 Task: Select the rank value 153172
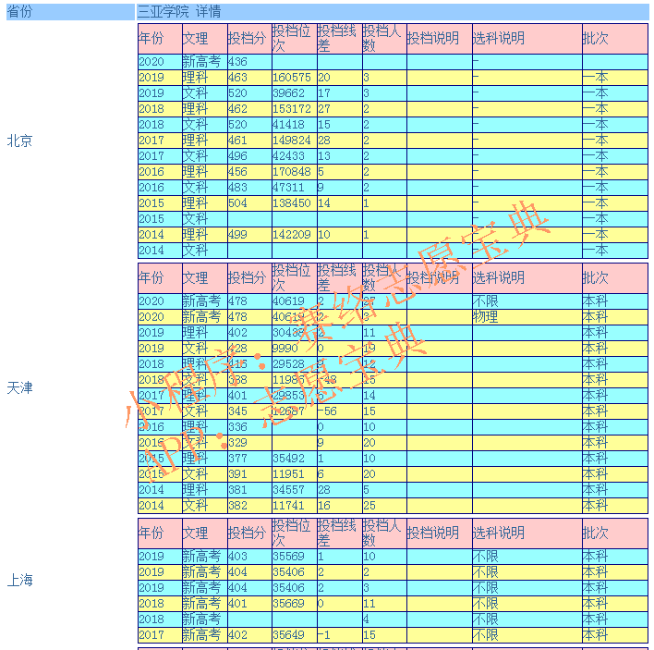[x=292, y=109]
